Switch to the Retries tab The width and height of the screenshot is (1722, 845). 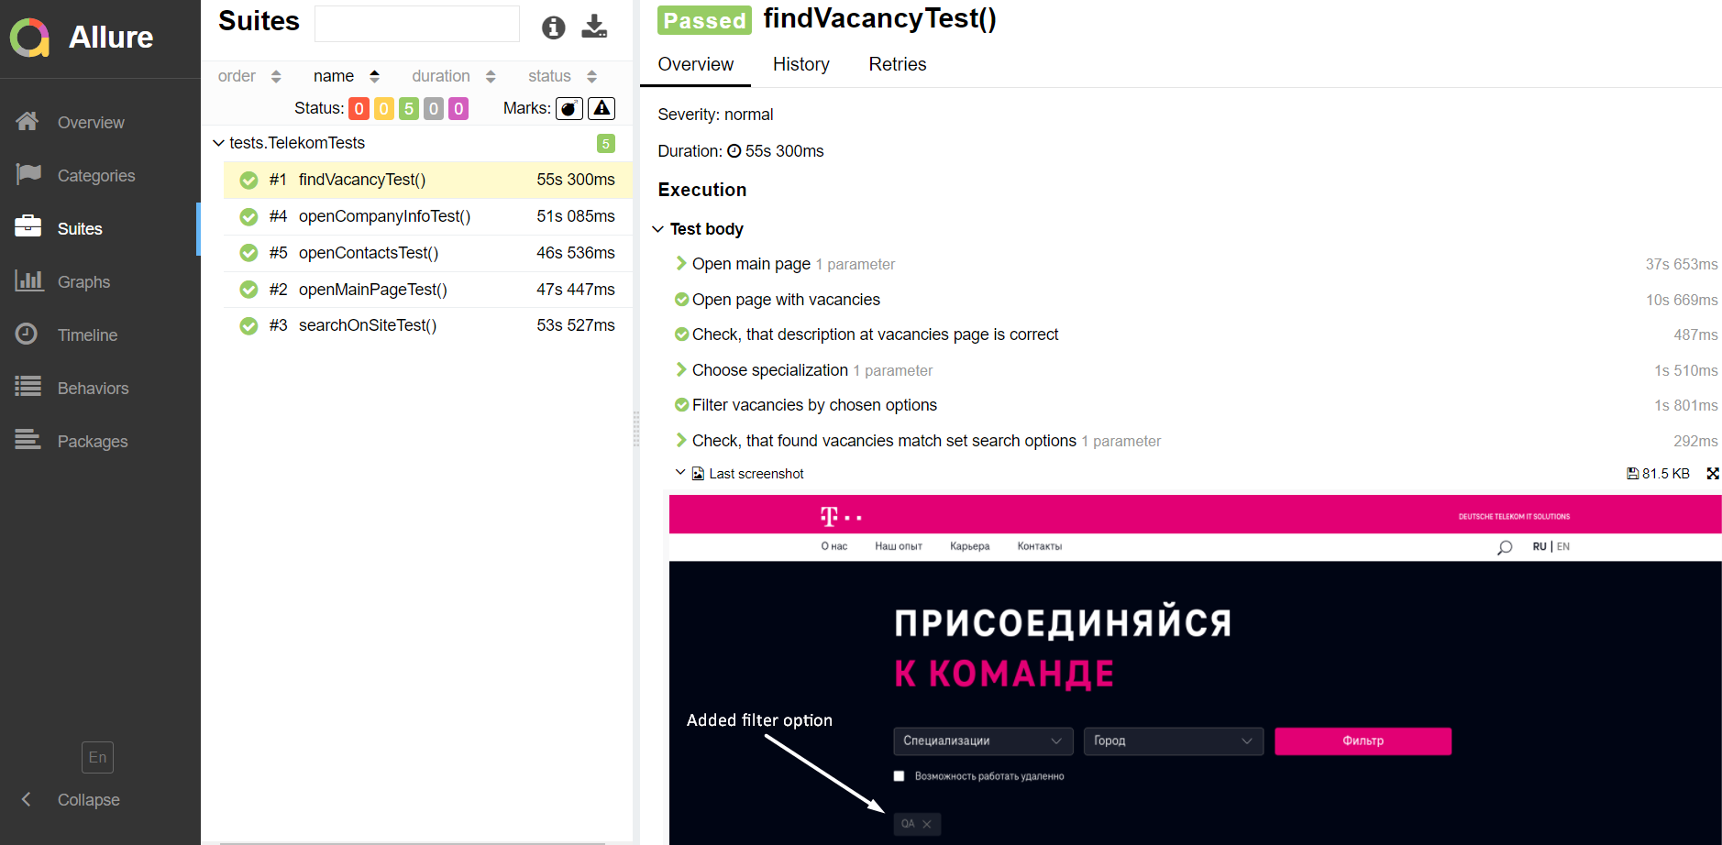[x=898, y=64]
